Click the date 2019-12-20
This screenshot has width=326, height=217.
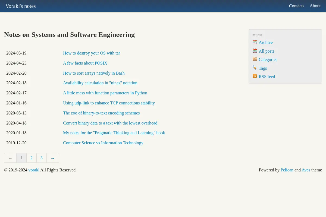coord(16,143)
